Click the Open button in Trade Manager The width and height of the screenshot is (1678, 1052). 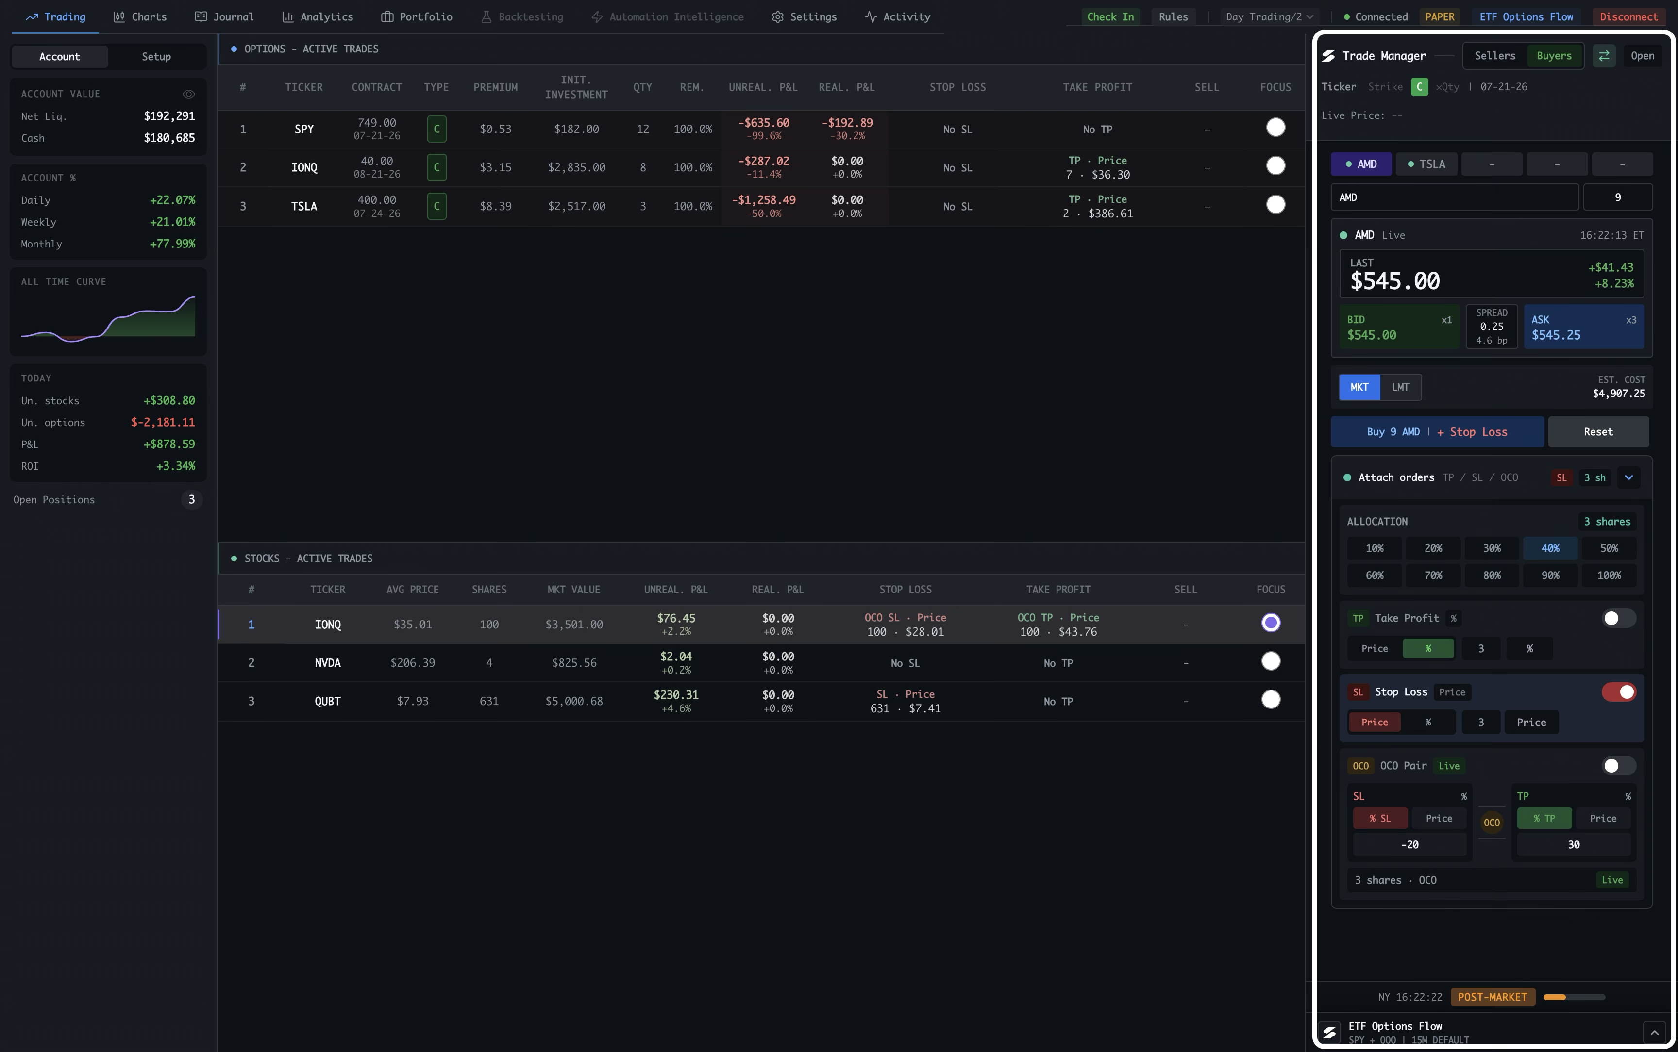point(1643,56)
